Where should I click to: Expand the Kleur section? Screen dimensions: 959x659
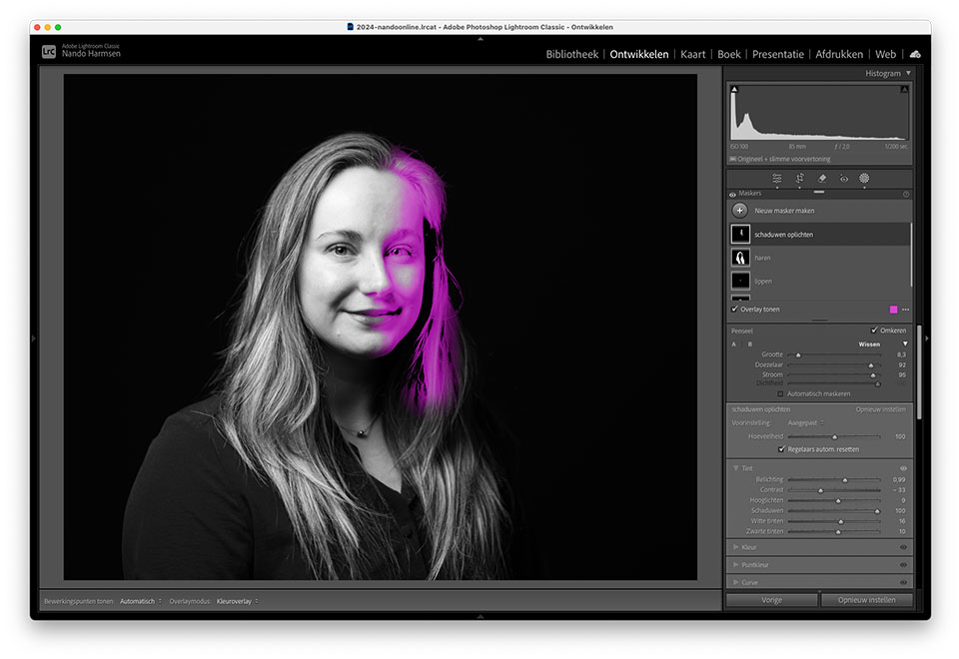point(736,547)
